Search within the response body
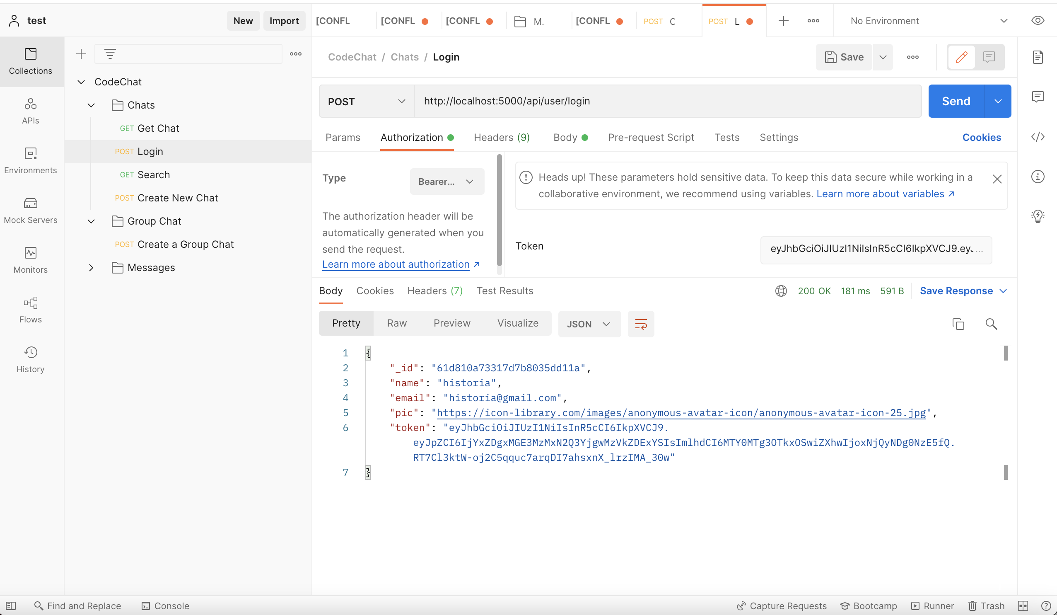The image size is (1057, 615). click(x=992, y=324)
